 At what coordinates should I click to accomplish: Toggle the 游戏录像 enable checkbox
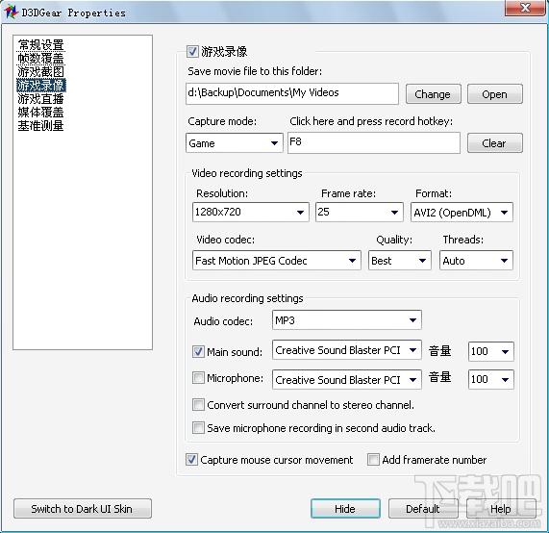tap(192, 52)
